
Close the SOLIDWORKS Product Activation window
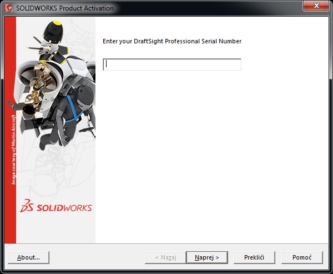coord(316,6)
